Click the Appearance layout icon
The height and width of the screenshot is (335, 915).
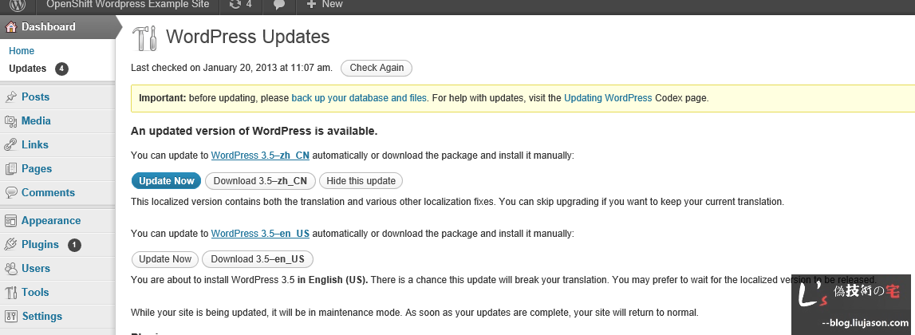(x=10, y=221)
